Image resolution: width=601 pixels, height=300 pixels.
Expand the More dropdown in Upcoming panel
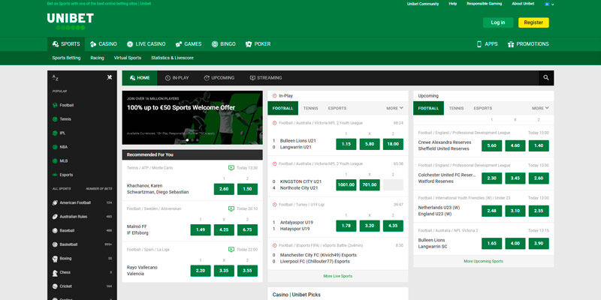point(539,108)
